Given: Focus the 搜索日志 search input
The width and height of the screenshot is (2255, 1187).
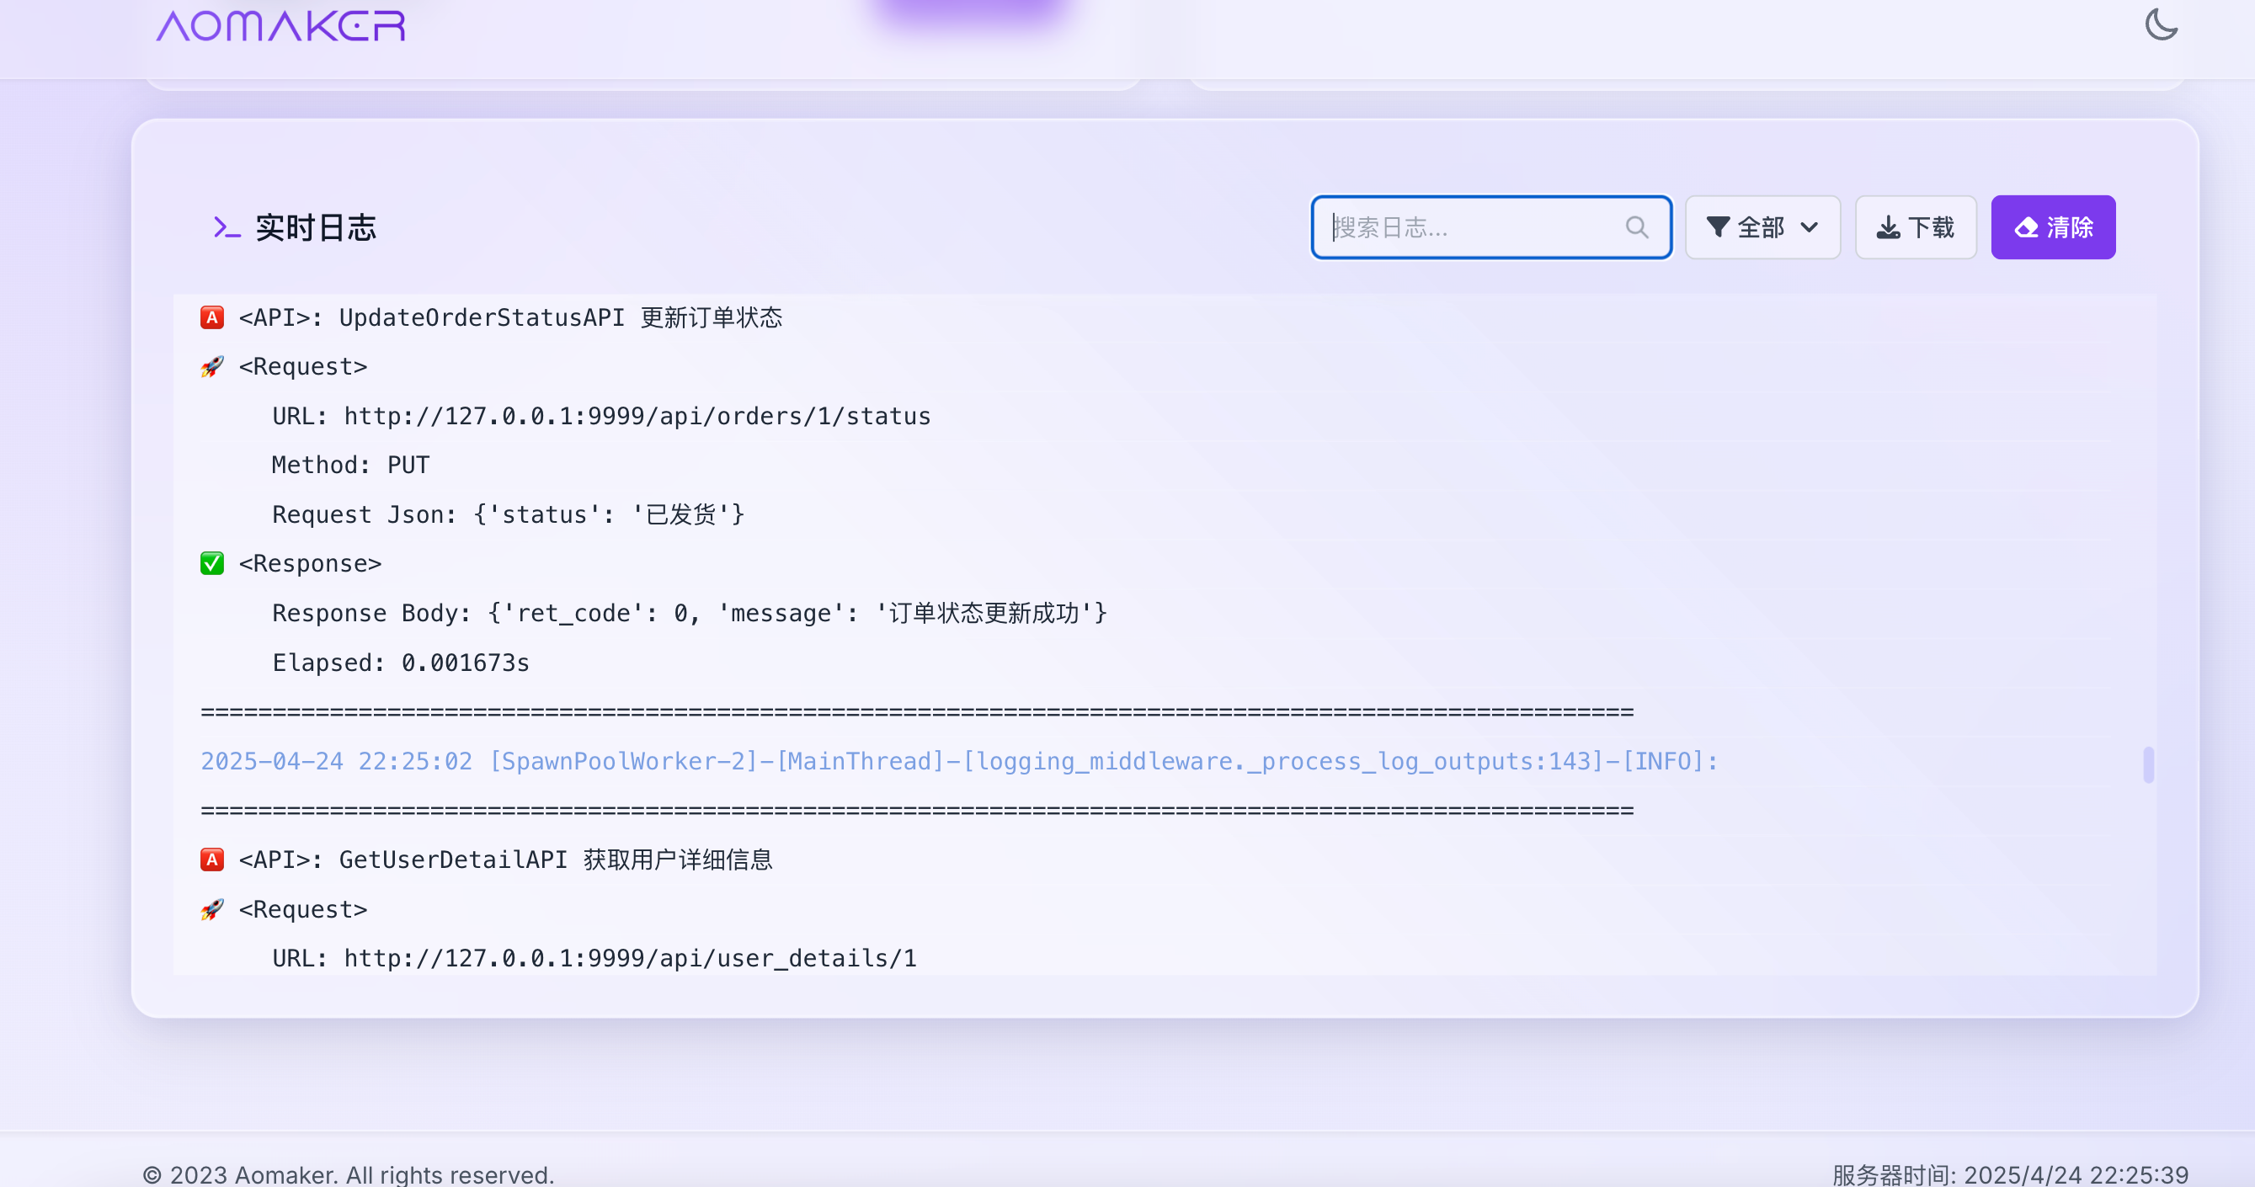Looking at the screenshot, I should [1471, 227].
